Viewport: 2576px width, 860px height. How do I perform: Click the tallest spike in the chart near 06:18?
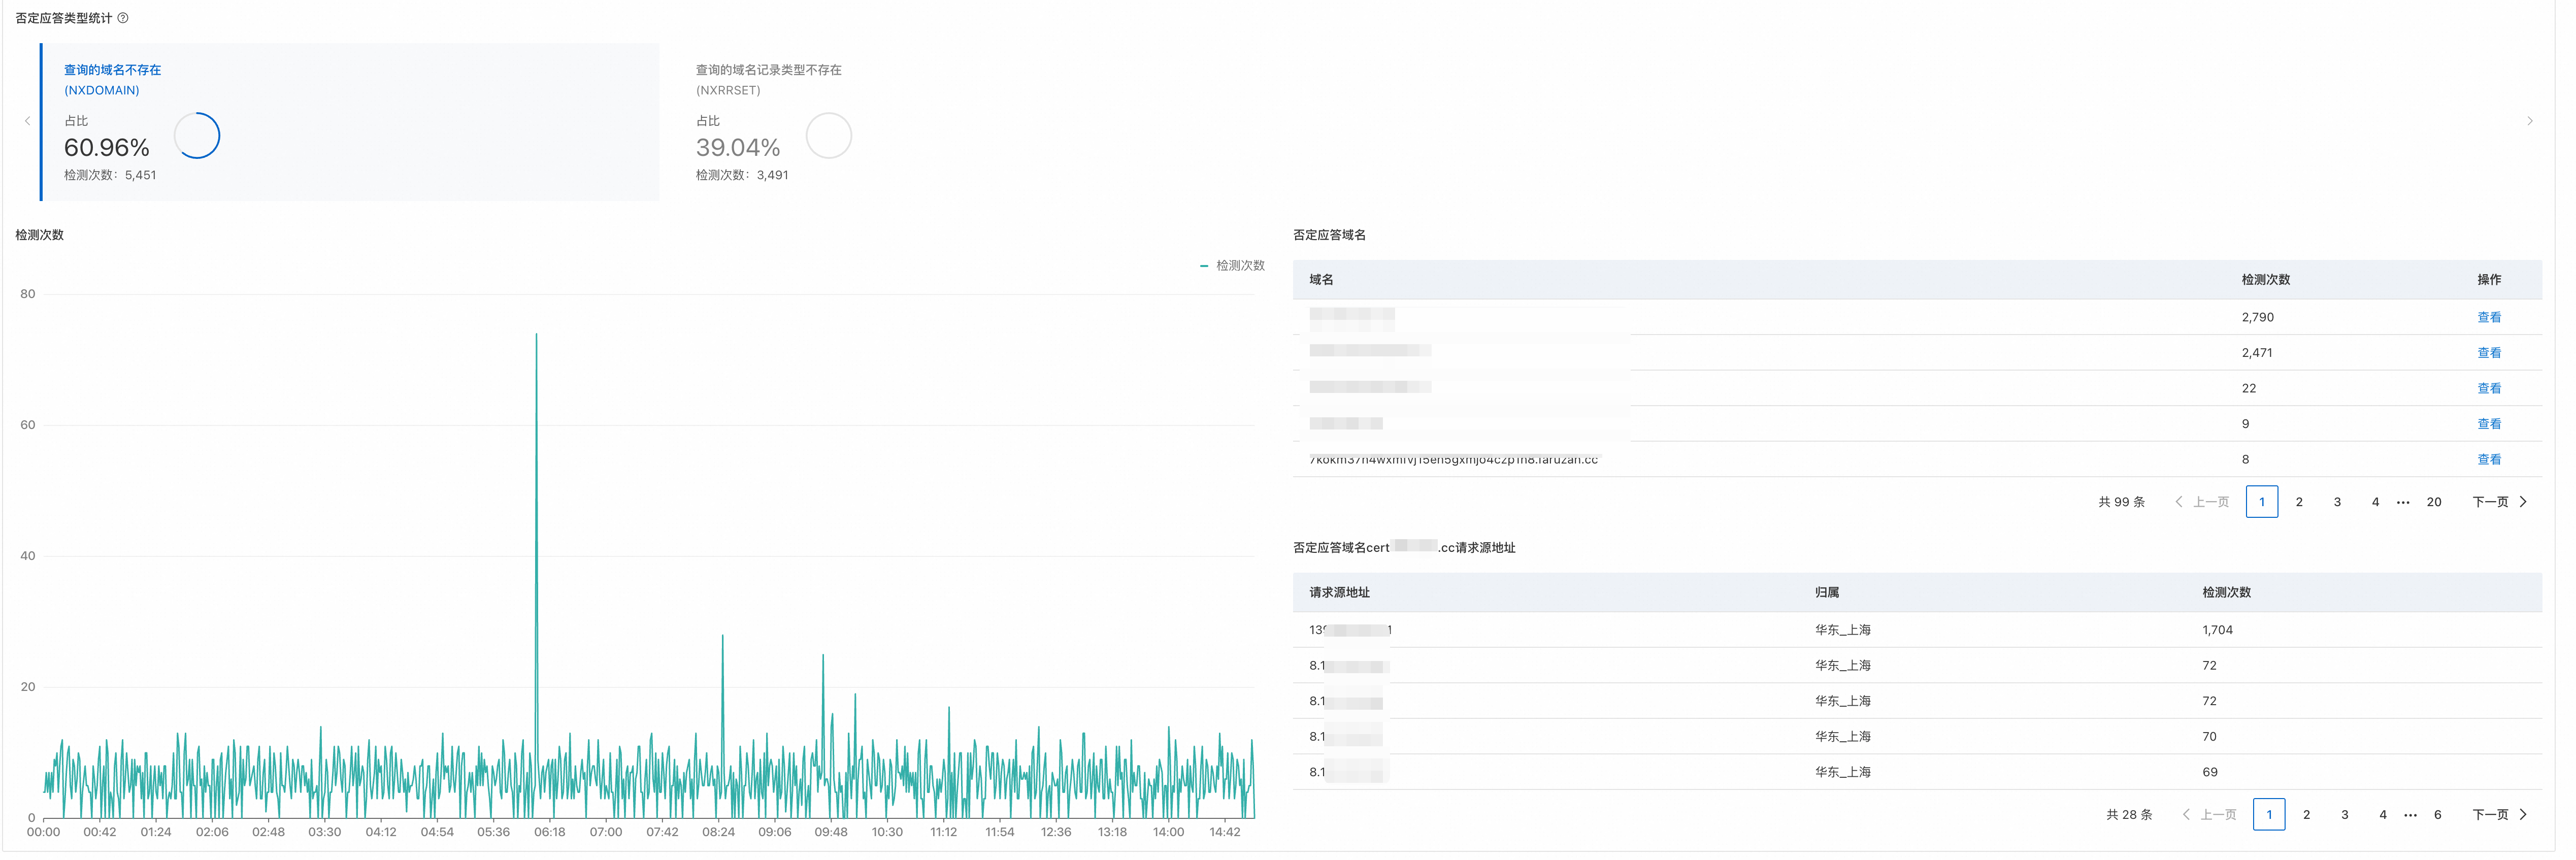[536, 336]
